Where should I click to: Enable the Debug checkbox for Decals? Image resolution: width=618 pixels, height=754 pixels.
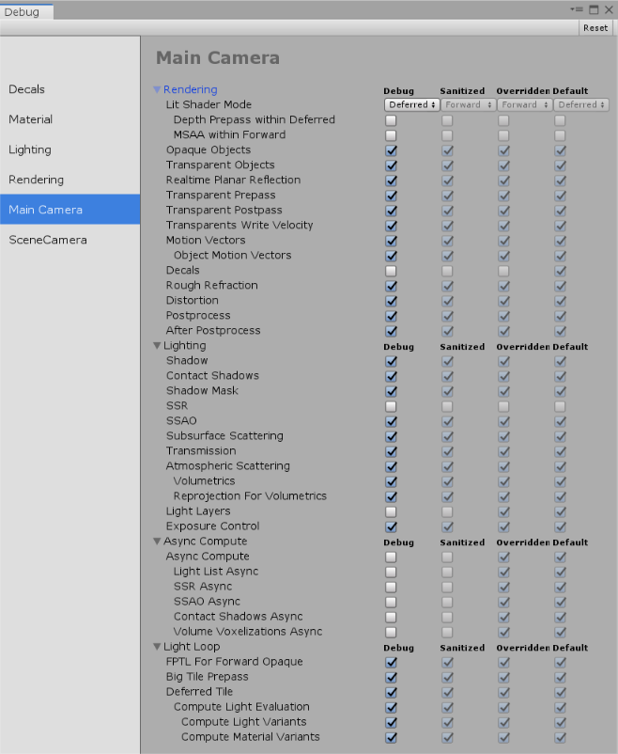pos(391,271)
